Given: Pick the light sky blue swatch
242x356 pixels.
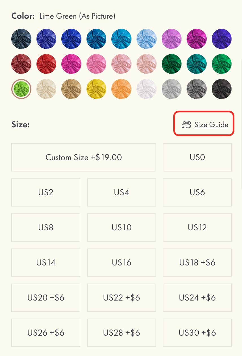Looking at the screenshot, I should point(146,39).
